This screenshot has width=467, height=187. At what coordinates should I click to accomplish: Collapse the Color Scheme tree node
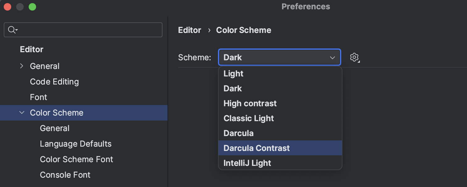tap(21, 112)
